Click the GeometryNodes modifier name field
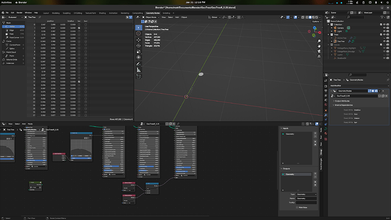Screen dimensions: 391x220 tap(352, 91)
